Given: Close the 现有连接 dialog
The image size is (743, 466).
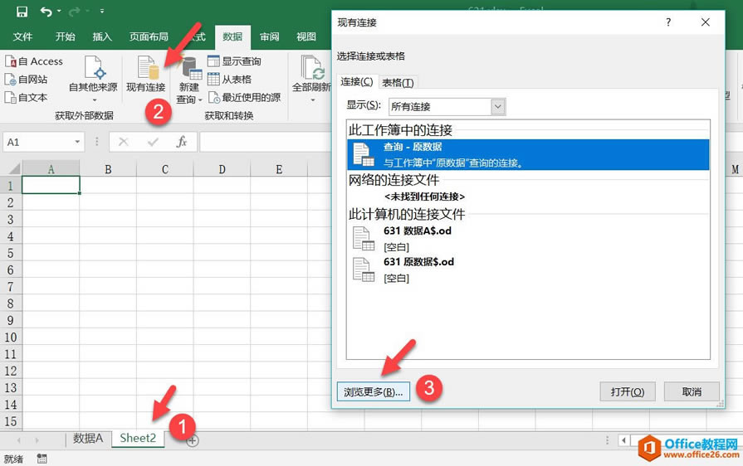Looking at the screenshot, I should pyautogui.click(x=706, y=22).
